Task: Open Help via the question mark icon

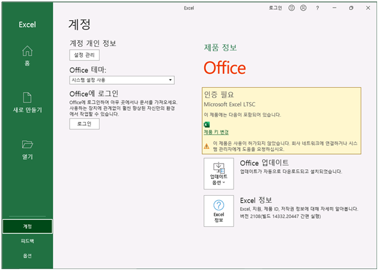Action: click(317, 8)
